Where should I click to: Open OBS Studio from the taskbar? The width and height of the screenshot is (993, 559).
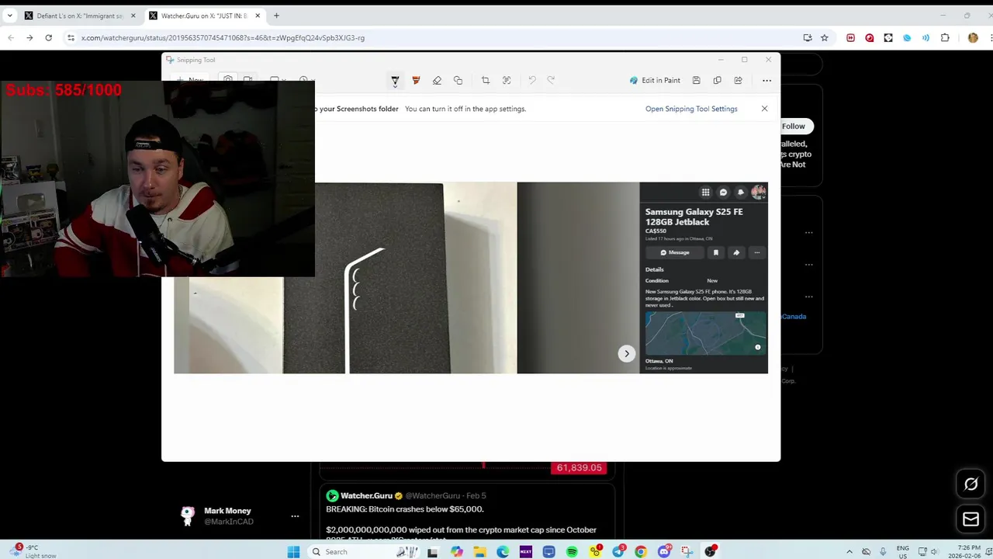pyautogui.click(x=711, y=552)
